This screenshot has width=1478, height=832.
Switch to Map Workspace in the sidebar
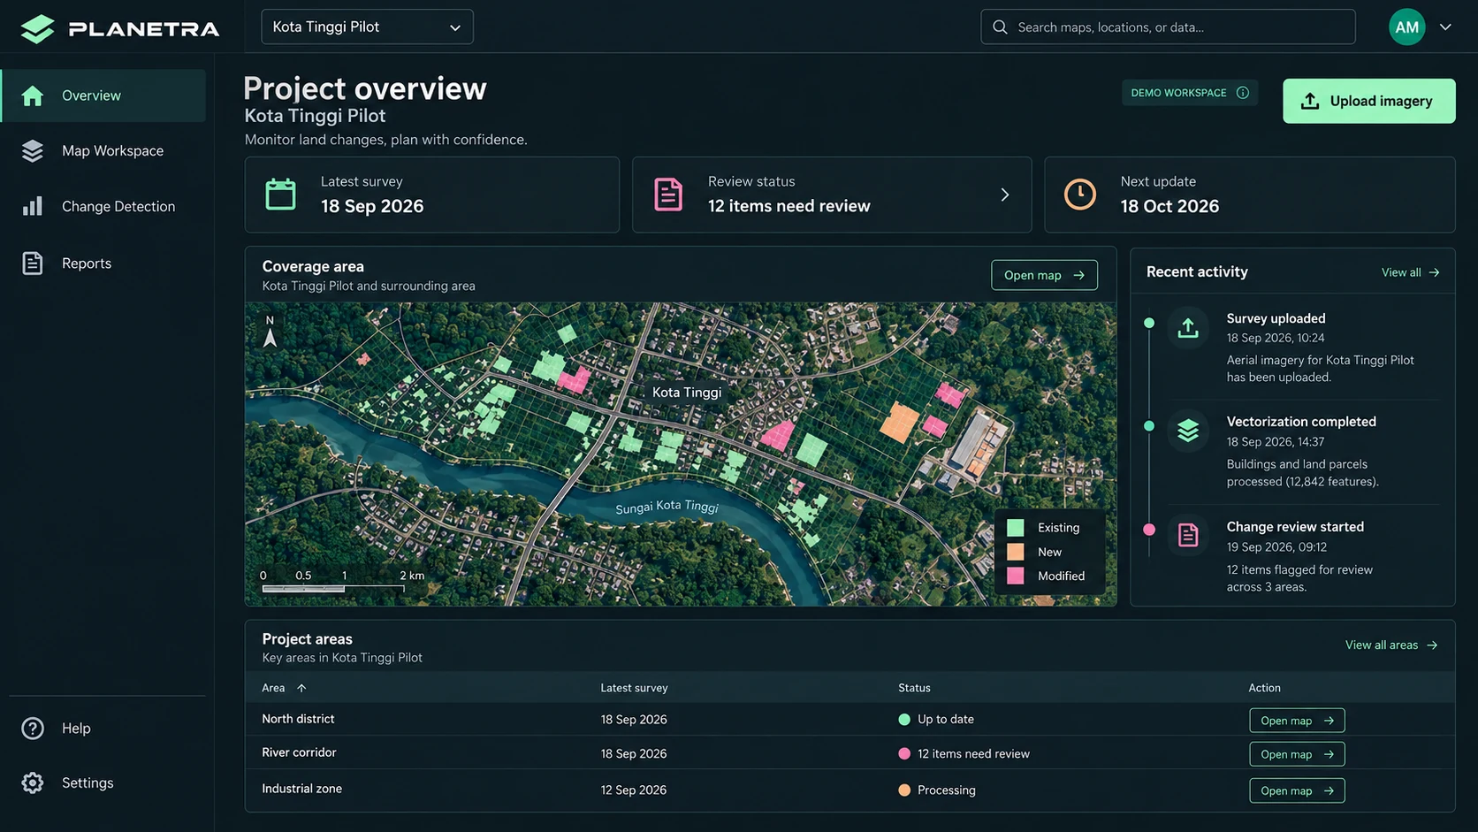click(x=103, y=151)
